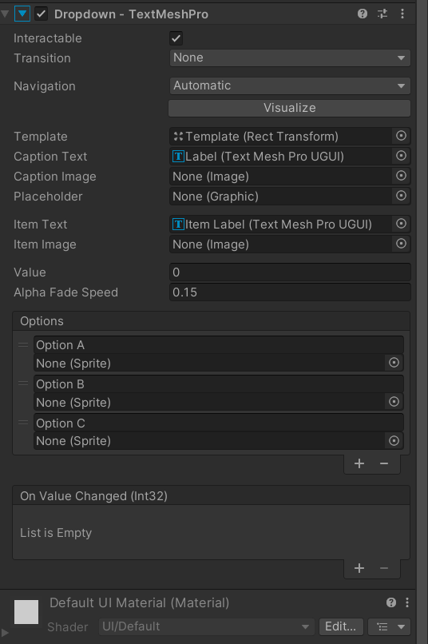428x644 pixels.
Task: Open object picker for Template field
Action: pyautogui.click(x=401, y=136)
